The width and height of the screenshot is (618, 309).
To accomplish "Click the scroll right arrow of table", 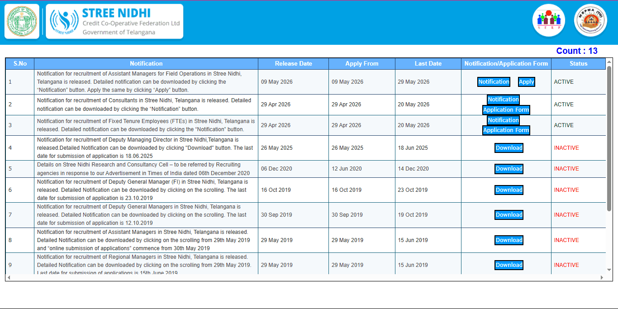I will tap(602, 277).
